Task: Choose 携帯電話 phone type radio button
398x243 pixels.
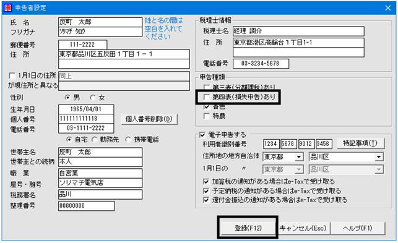Action: (x=128, y=139)
